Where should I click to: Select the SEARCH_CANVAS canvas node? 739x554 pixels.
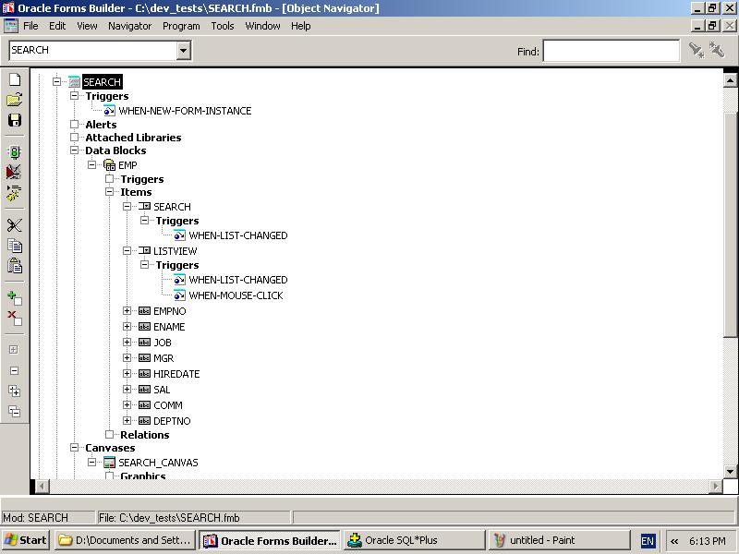[x=158, y=463]
